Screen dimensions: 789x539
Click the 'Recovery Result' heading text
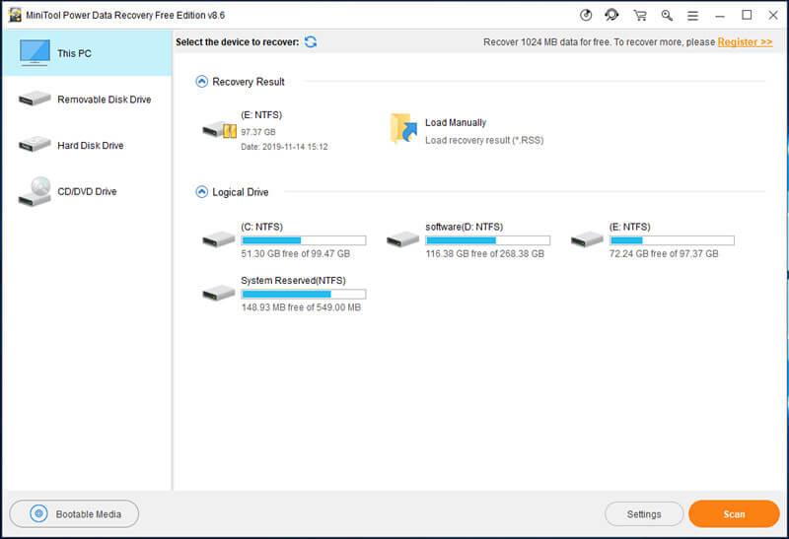[x=249, y=82]
